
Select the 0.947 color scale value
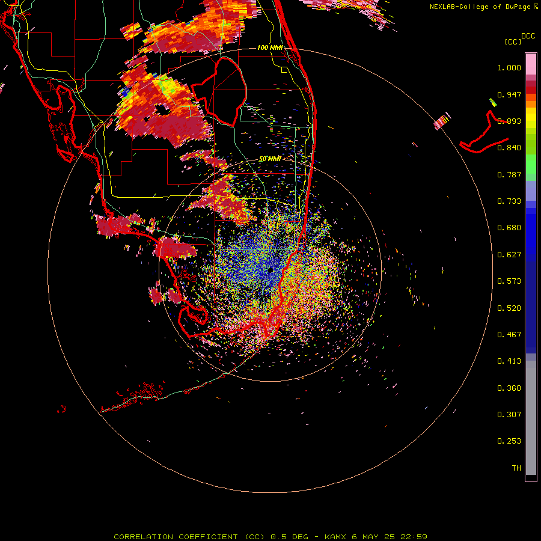(509, 94)
